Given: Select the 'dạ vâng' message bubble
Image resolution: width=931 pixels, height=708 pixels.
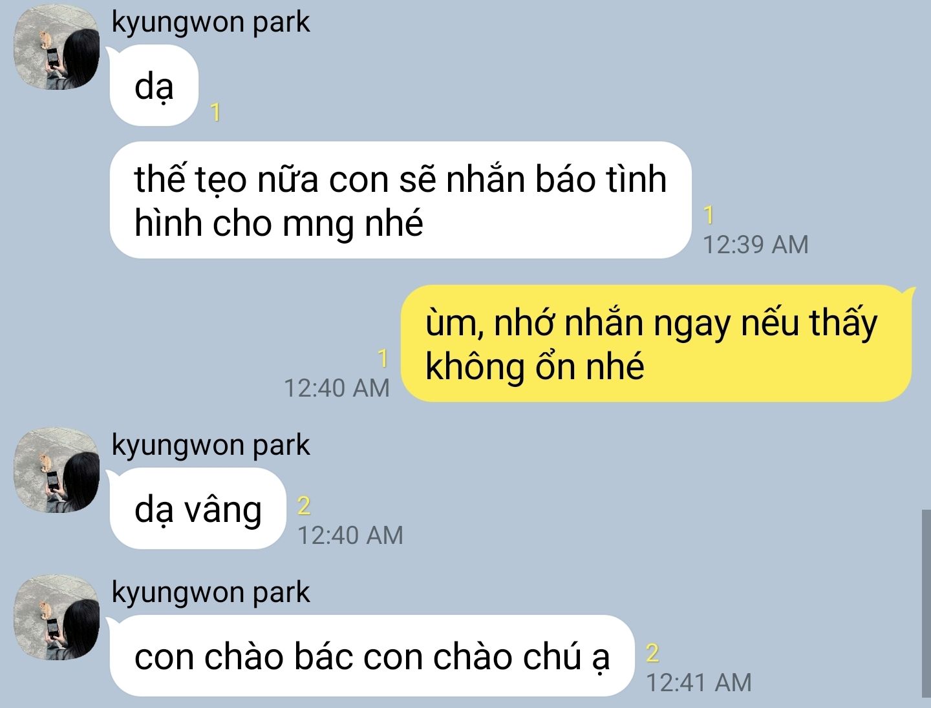Looking at the screenshot, I should tap(198, 509).
